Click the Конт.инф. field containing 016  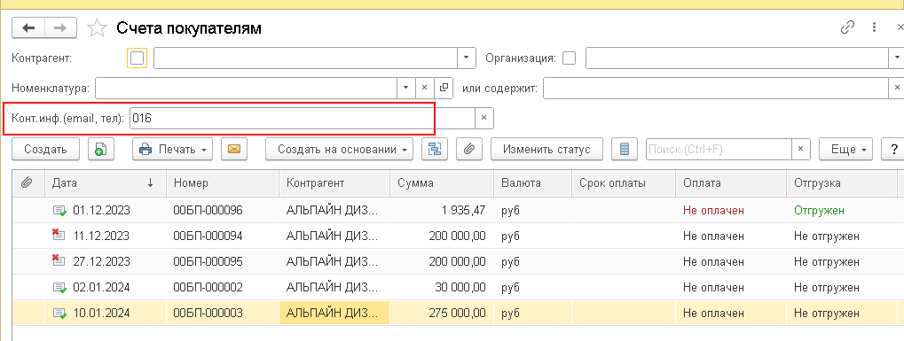coord(303,118)
